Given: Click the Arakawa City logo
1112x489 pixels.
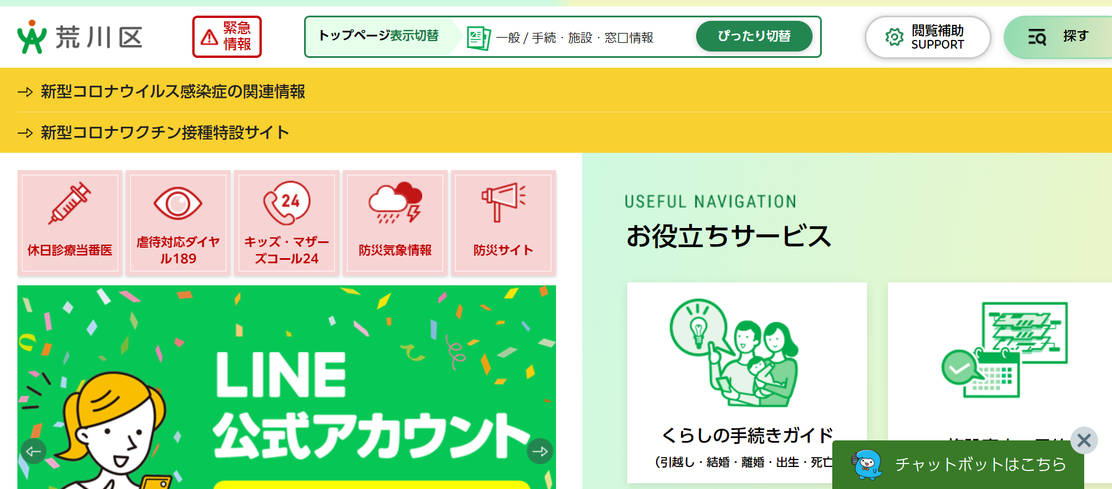Looking at the screenshot, I should [79, 37].
